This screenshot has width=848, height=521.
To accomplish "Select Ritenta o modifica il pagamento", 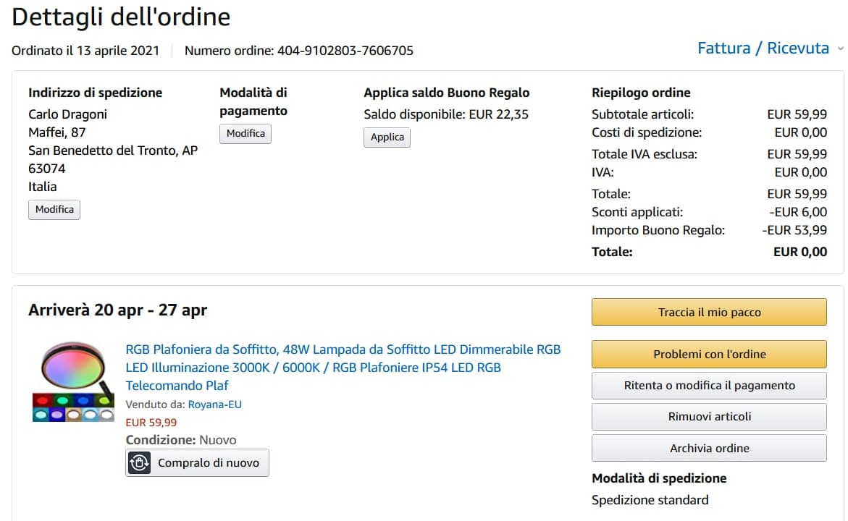I will coord(709,386).
